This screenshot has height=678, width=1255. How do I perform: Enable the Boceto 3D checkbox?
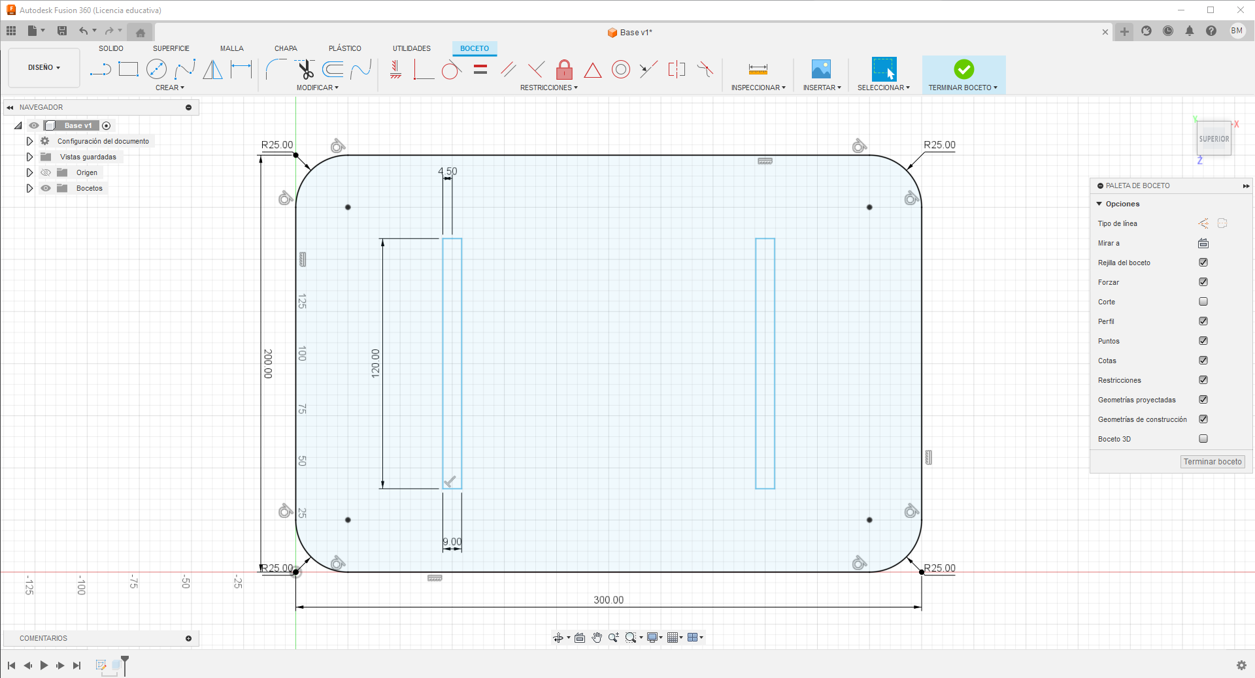point(1203,439)
